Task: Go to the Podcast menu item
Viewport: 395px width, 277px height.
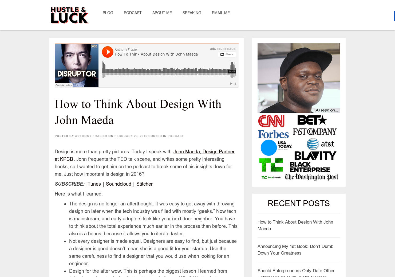Action: click(x=133, y=13)
